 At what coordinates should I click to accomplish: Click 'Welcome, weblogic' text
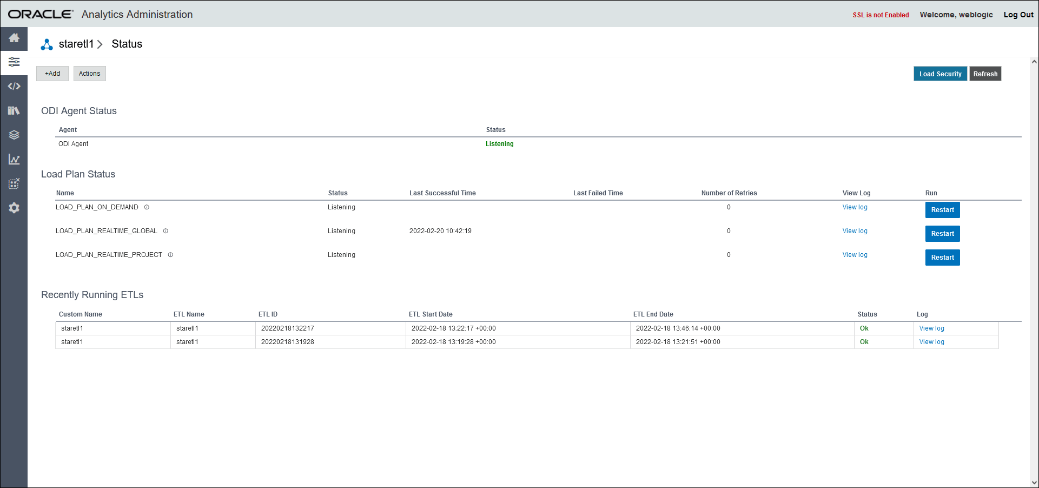click(956, 15)
